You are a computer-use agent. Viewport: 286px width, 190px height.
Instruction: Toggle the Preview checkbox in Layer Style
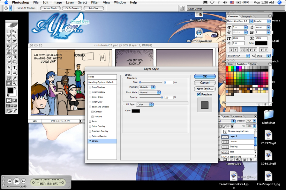coord(199,94)
